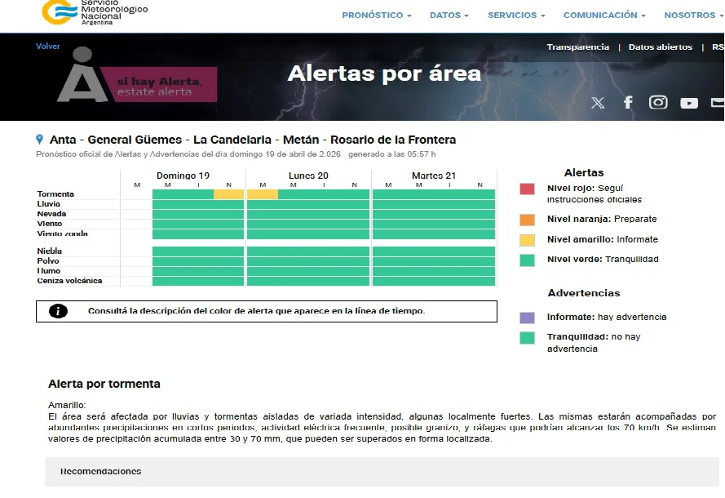
Task: Click the green Tranquilidad advertencia swatch
Action: [x=527, y=338]
